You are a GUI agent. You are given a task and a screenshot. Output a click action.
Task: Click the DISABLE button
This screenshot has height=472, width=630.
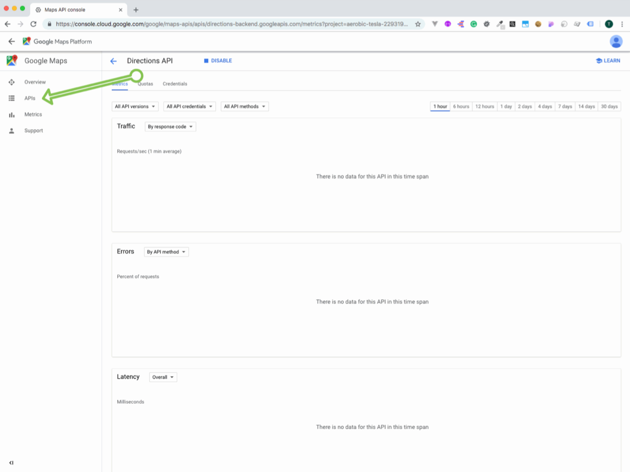[x=218, y=60]
